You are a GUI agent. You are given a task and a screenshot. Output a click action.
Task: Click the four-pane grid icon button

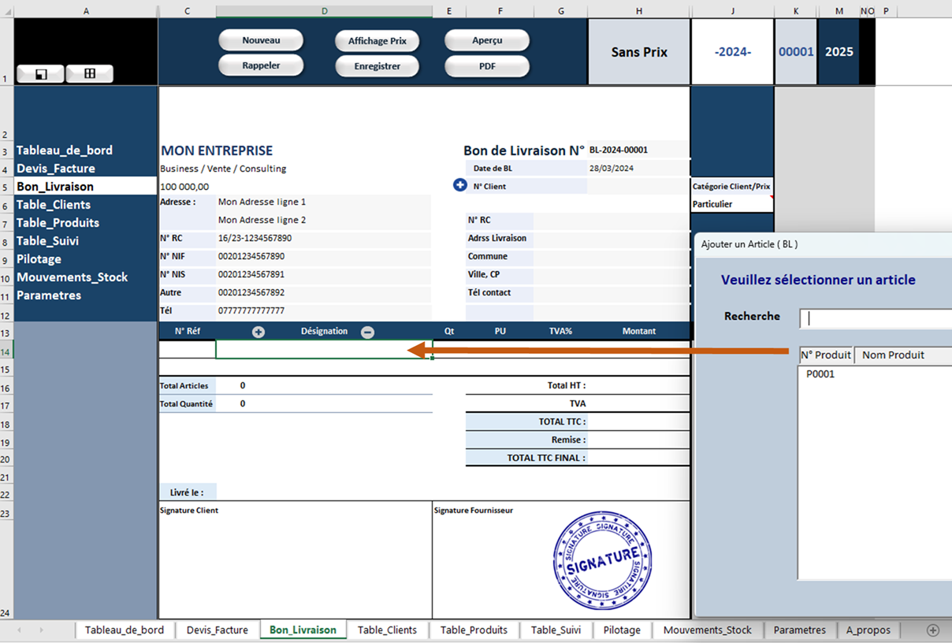click(x=89, y=73)
